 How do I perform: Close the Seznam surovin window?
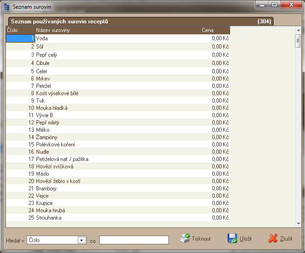(x=291, y=5)
